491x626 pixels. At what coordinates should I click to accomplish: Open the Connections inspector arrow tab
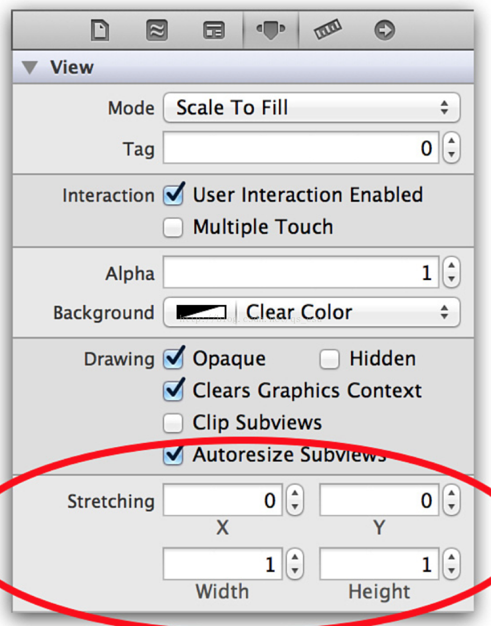[x=385, y=30]
